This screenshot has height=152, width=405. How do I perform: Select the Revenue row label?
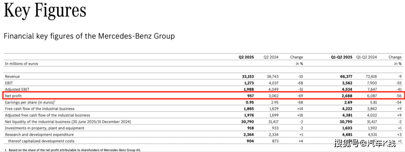(12, 77)
